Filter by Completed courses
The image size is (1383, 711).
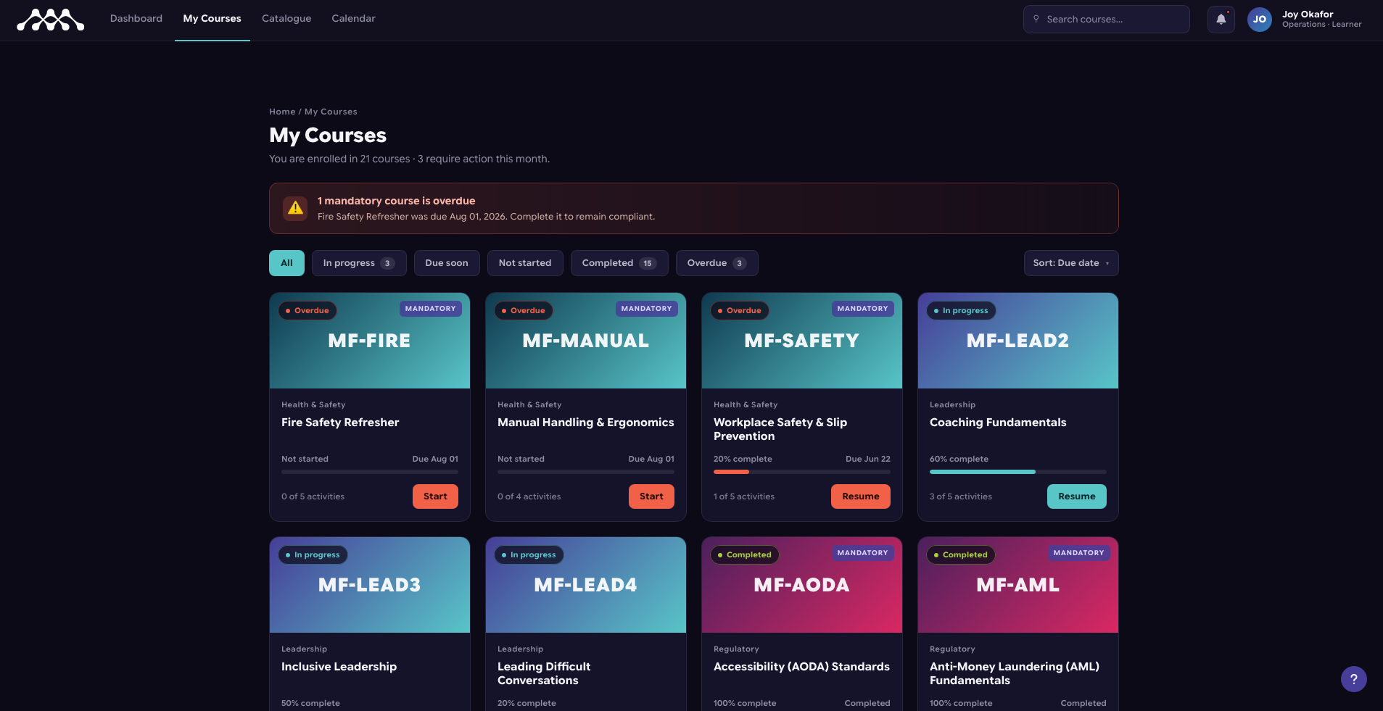(x=619, y=263)
